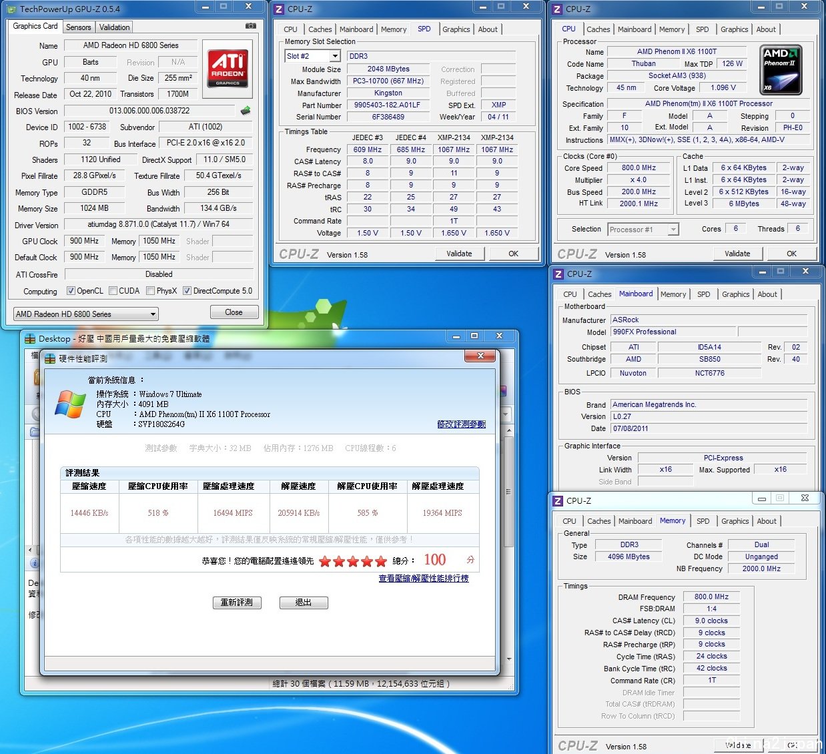
Task: Click the Core Speed 800.0 MHz value
Action: [639, 168]
